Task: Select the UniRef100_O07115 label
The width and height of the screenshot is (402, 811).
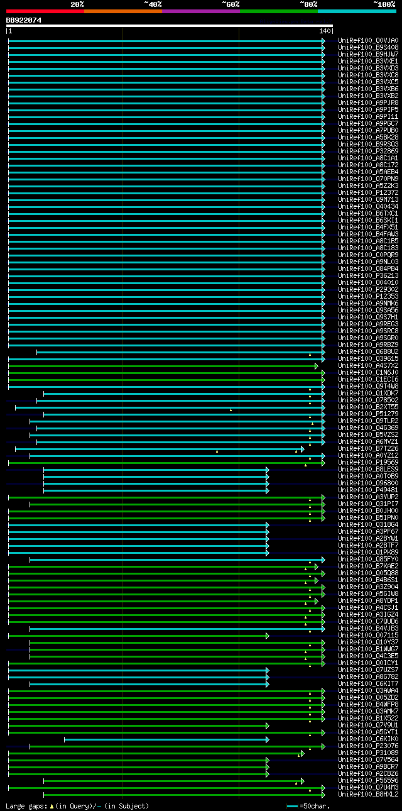Action: pos(368,635)
